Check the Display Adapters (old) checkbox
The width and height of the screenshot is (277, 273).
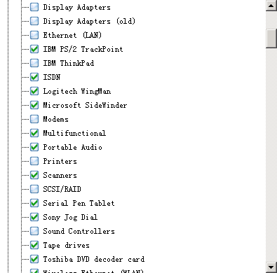(x=34, y=21)
